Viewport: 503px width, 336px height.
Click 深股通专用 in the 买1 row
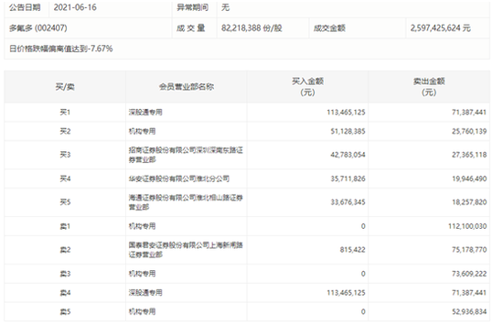click(145, 112)
